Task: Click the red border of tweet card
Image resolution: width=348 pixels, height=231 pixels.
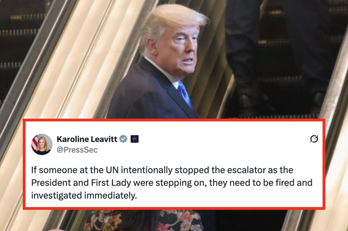Action: [174, 121]
